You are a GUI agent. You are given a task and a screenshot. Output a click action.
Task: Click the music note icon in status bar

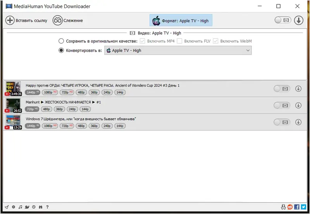click(x=20, y=207)
